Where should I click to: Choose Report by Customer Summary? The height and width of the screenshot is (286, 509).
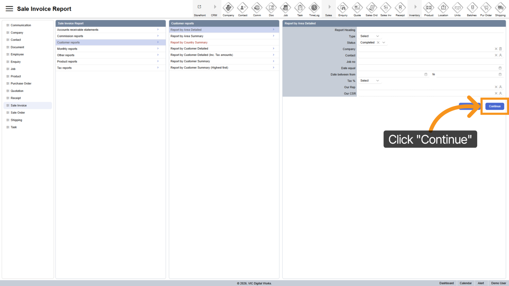[x=190, y=61]
